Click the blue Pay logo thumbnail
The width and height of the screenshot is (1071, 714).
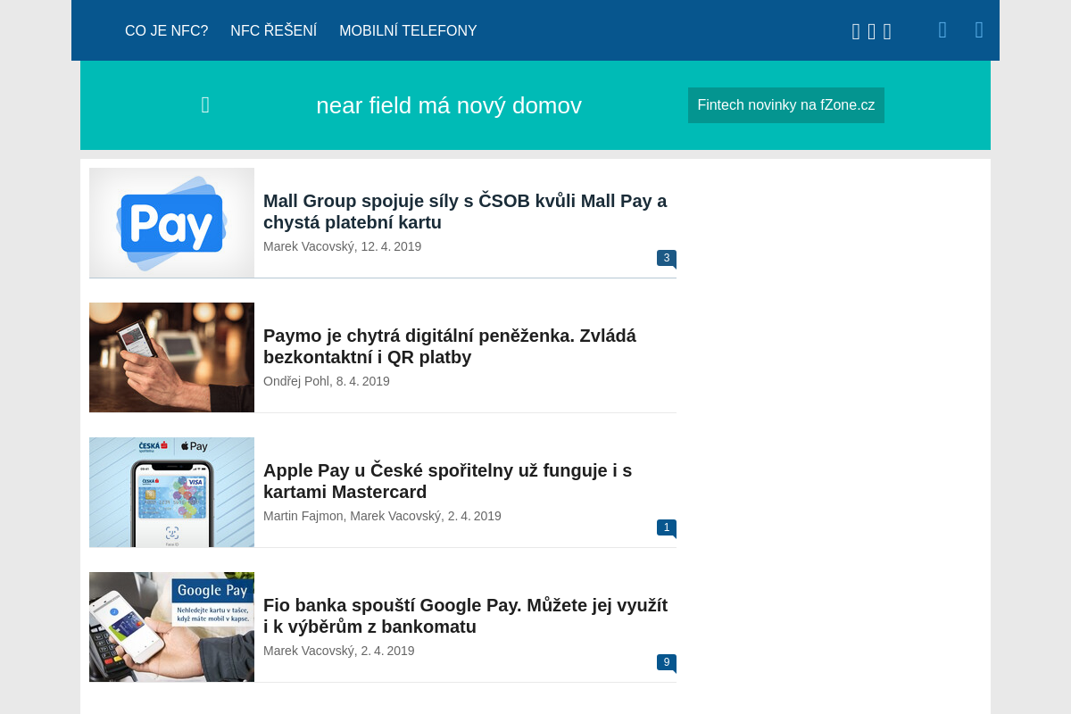point(171,223)
